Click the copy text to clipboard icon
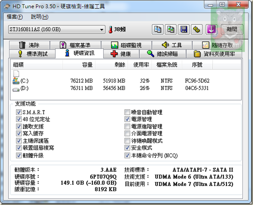Image resolution: width=253 pixels, height=205 pixels. [158, 30]
